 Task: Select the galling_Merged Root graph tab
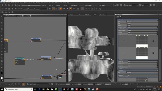(x=9, y=16)
